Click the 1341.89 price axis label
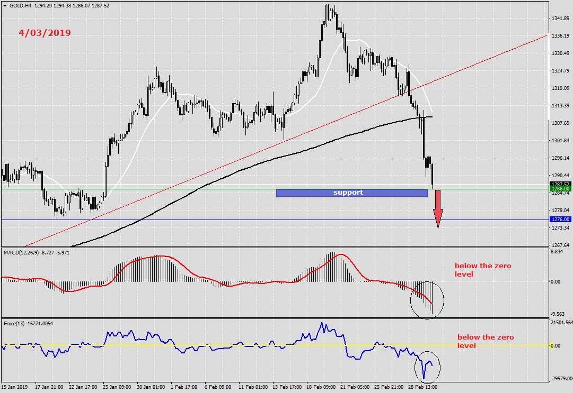 (x=561, y=18)
